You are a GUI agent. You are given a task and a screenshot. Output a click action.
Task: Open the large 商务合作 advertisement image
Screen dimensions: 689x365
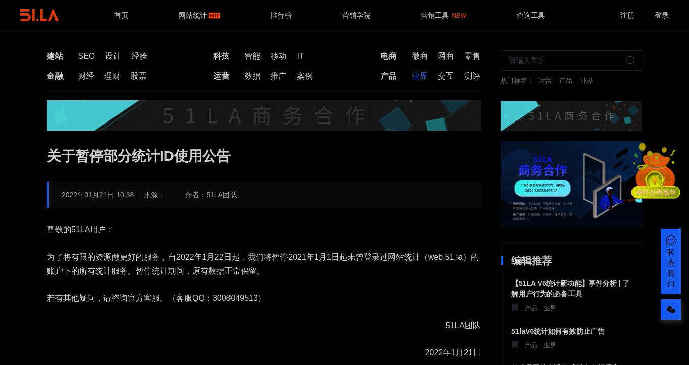coord(571,184)
